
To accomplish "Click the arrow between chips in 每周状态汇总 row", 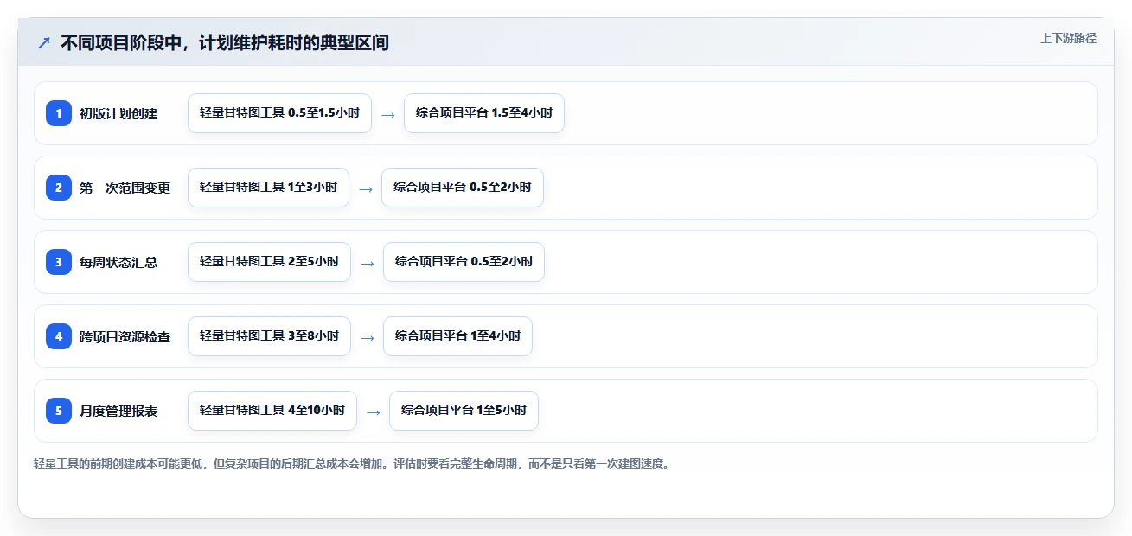I will point(368,263).
